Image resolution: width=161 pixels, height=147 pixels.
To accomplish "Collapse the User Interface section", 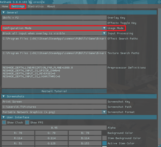I will (4, 117).
